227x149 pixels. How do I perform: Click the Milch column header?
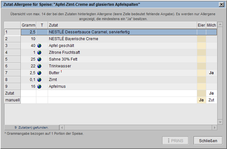(211, 25)
